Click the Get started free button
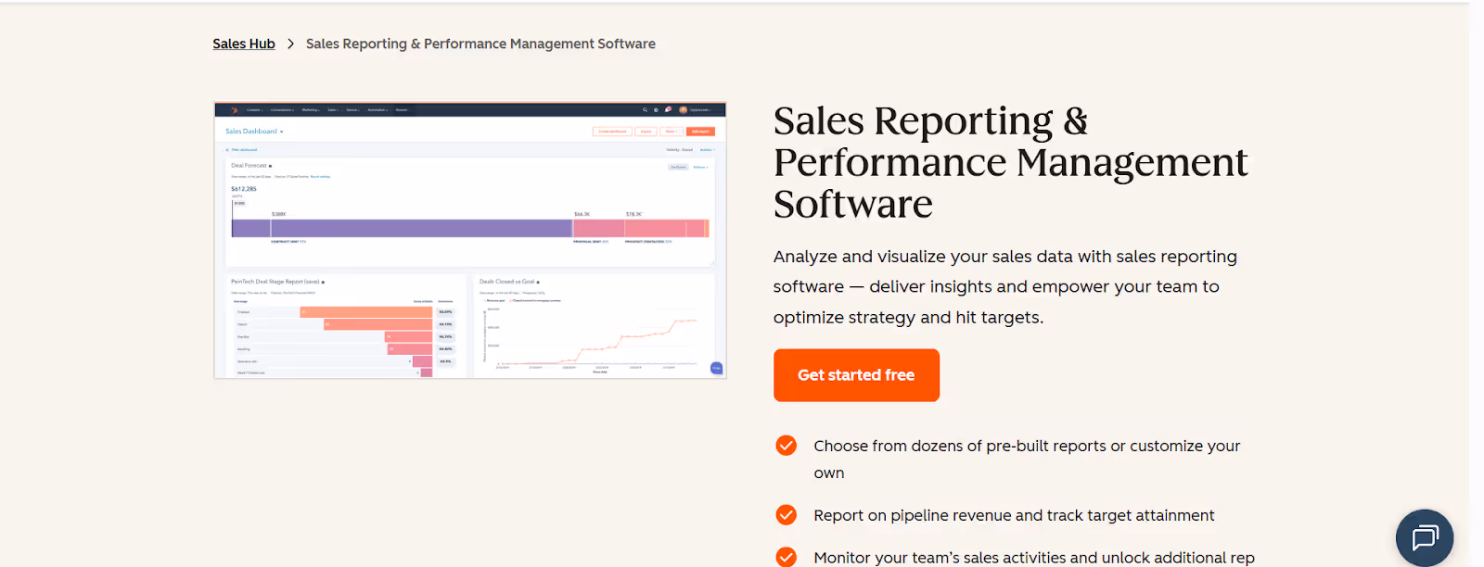1484x567 pixels. pos(856,375)
